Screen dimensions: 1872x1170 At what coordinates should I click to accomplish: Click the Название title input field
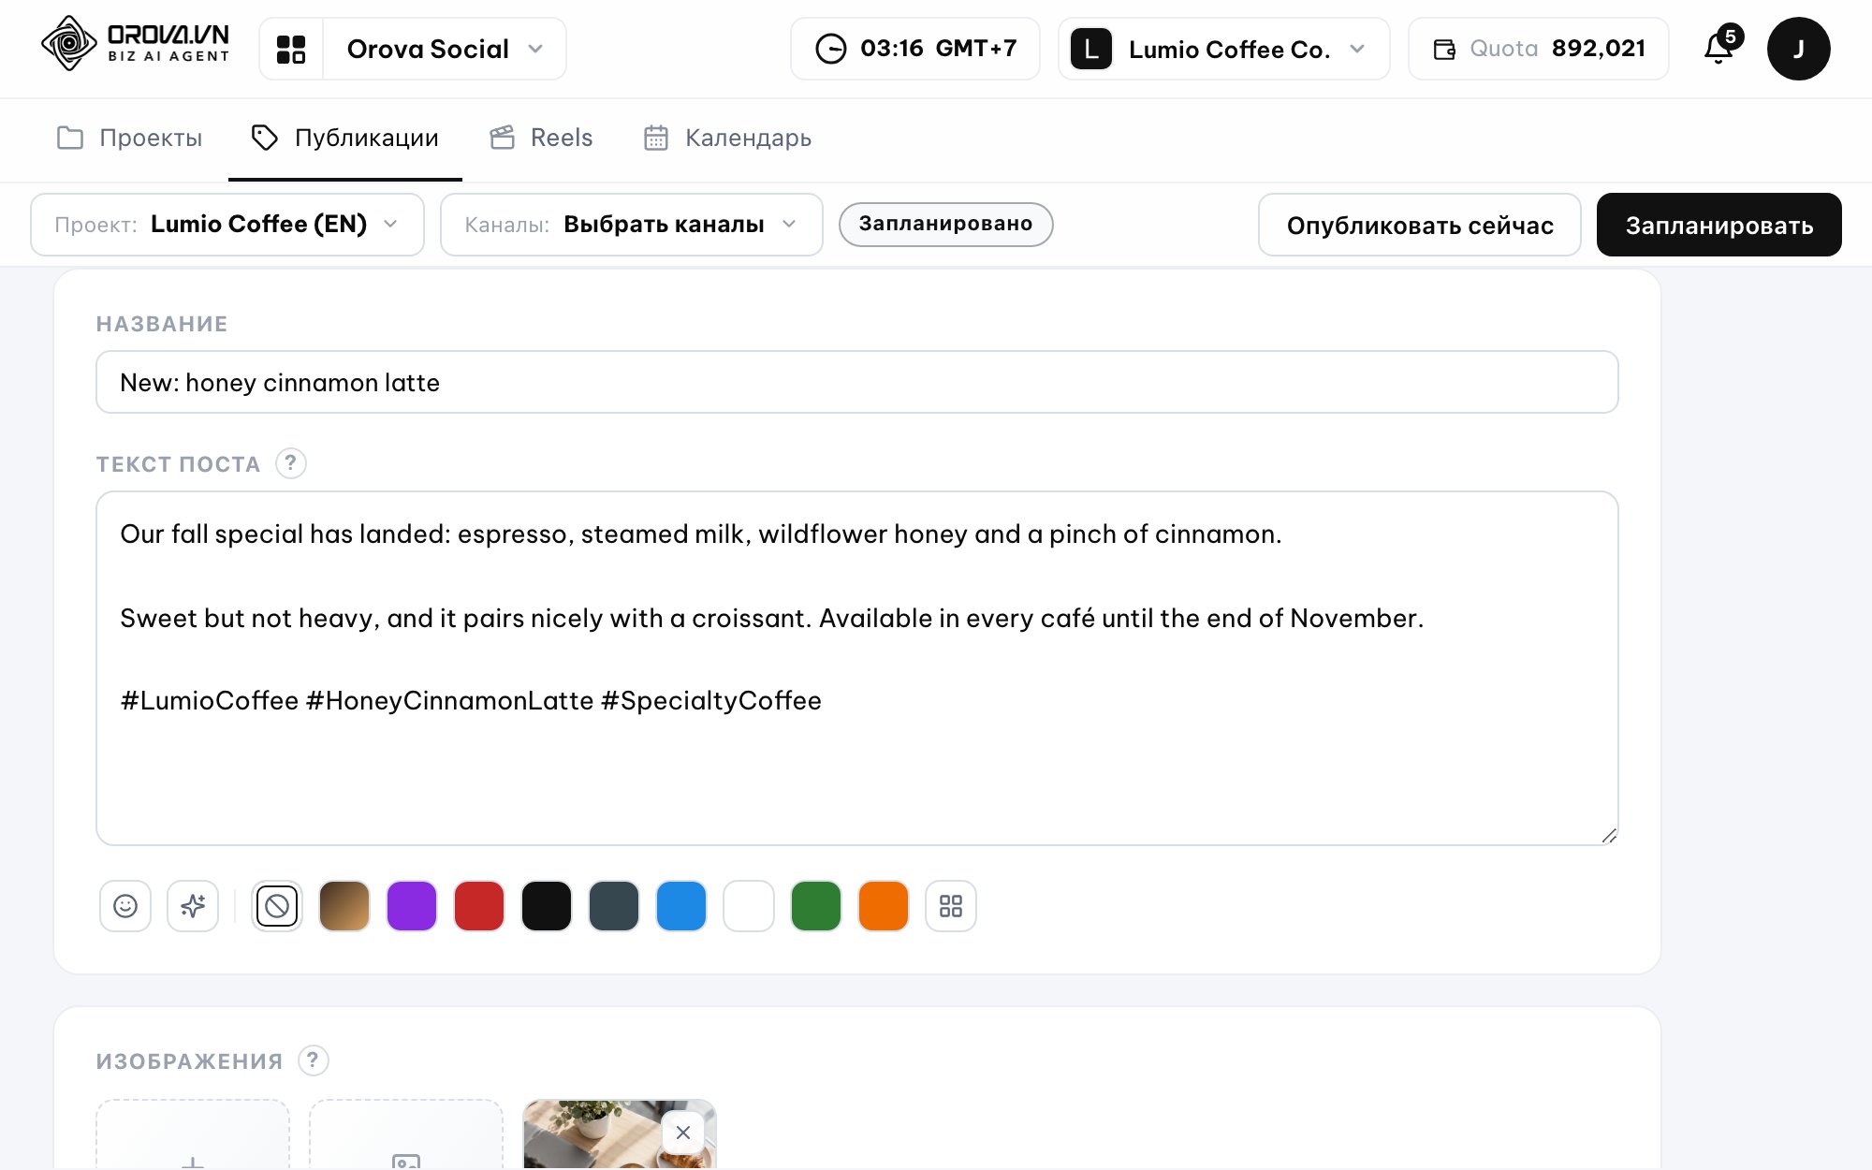pos(857,382)
